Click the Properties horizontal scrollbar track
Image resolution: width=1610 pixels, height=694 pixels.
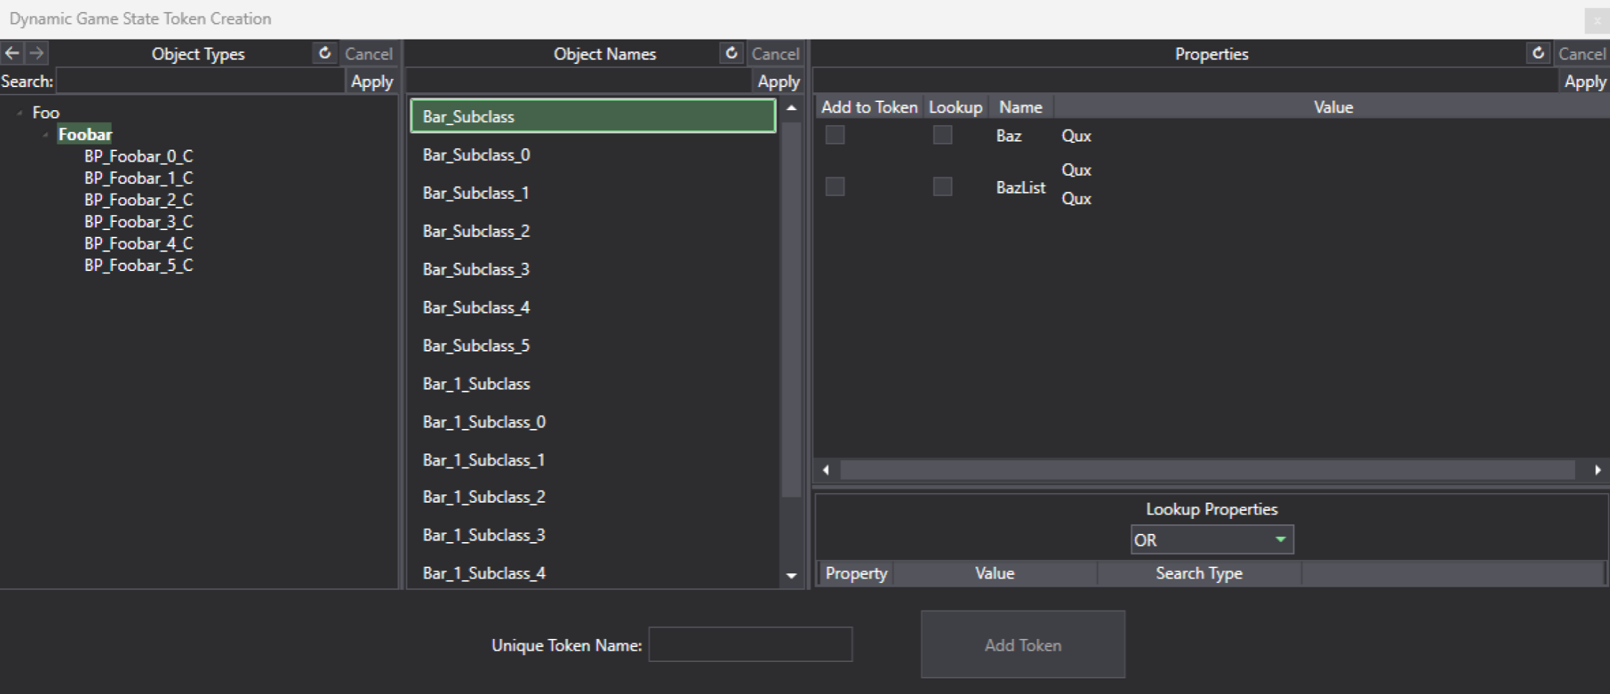tap(1207, 470)
